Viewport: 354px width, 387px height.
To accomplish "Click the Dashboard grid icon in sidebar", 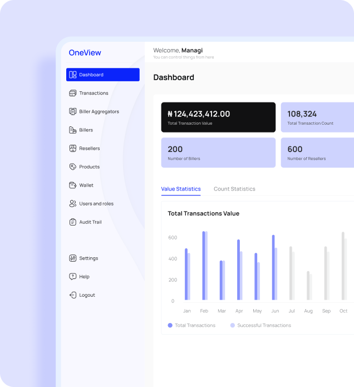I will [72, 75].
